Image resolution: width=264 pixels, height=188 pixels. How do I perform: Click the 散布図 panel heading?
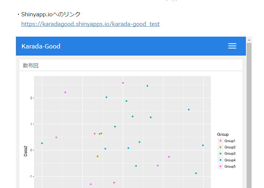31,66
